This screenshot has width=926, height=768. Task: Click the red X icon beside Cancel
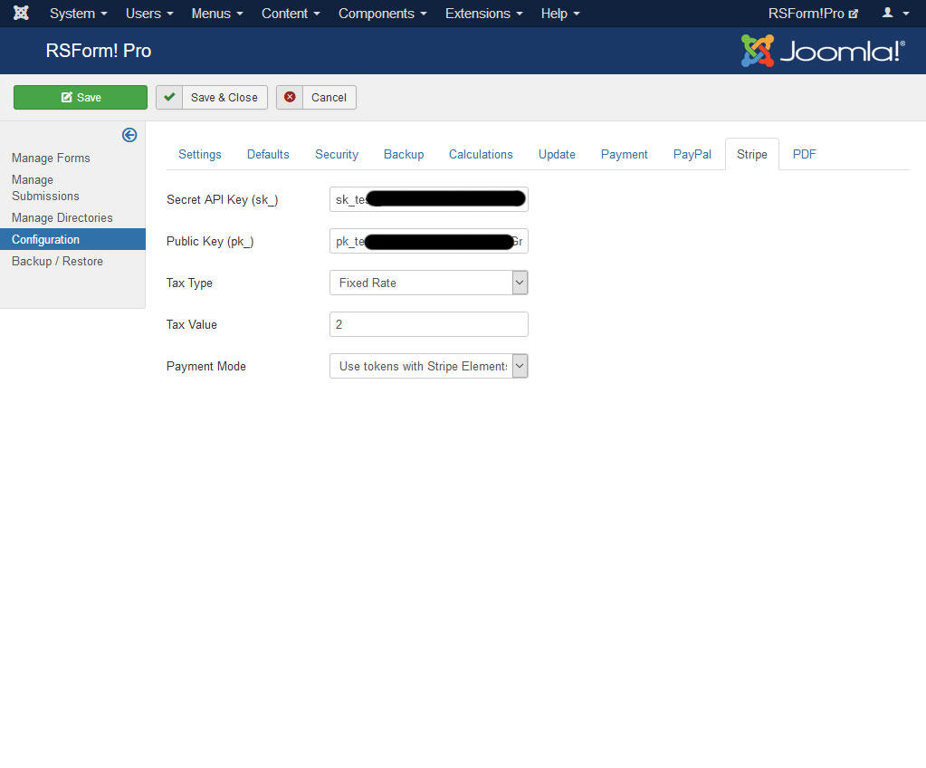[x=290, y=98]
